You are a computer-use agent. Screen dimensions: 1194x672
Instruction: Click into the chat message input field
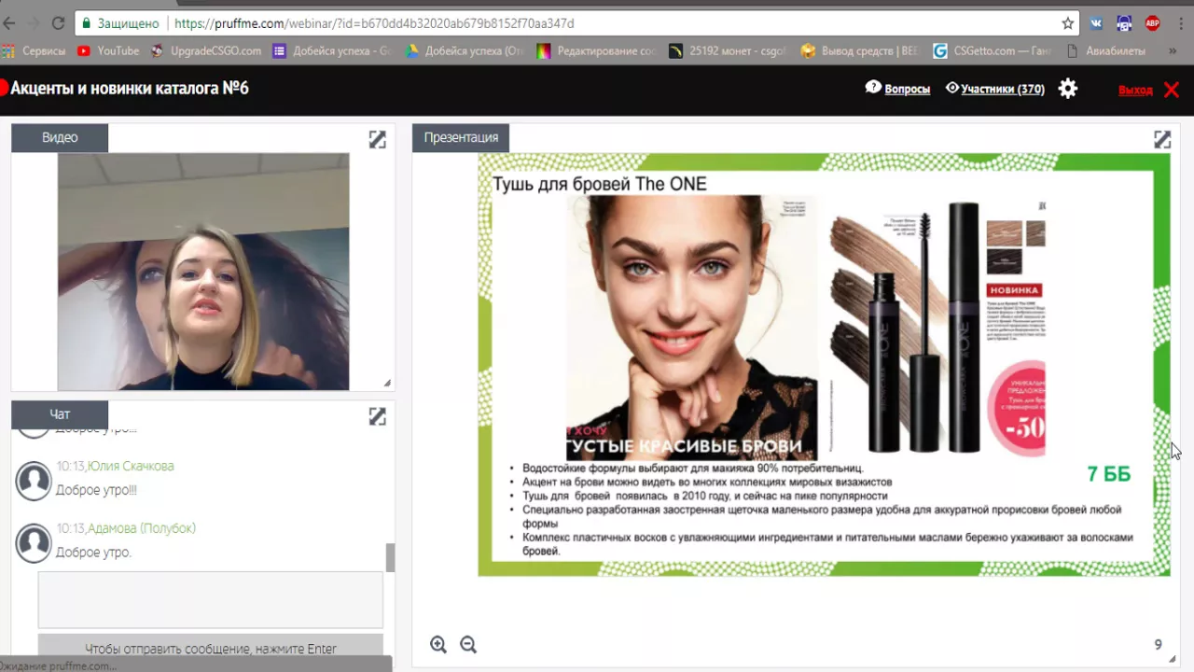pyautogui.click(x=210, y=599)
